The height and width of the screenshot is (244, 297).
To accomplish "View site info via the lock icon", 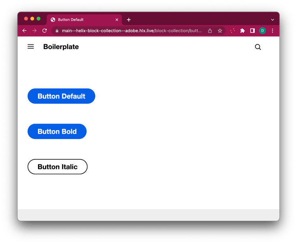I will coord(57,30).
